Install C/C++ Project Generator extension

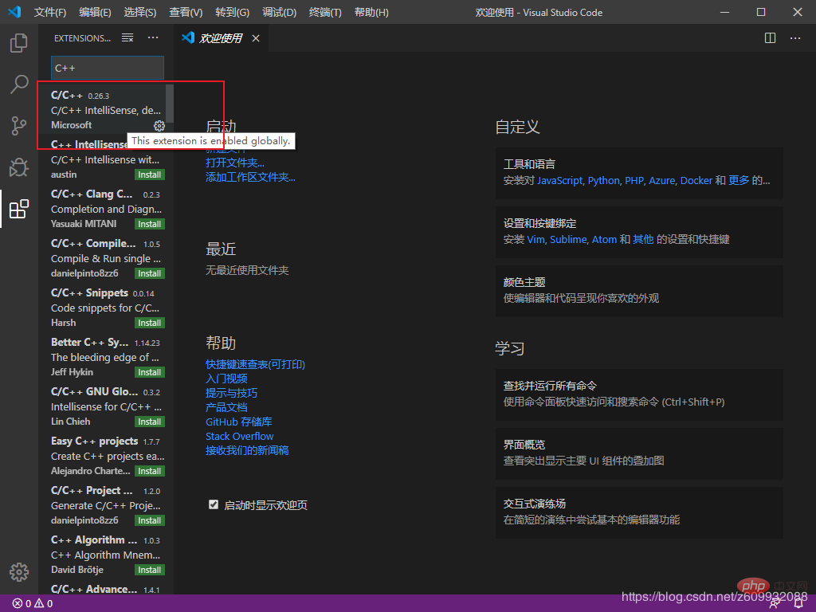point(149,520)
